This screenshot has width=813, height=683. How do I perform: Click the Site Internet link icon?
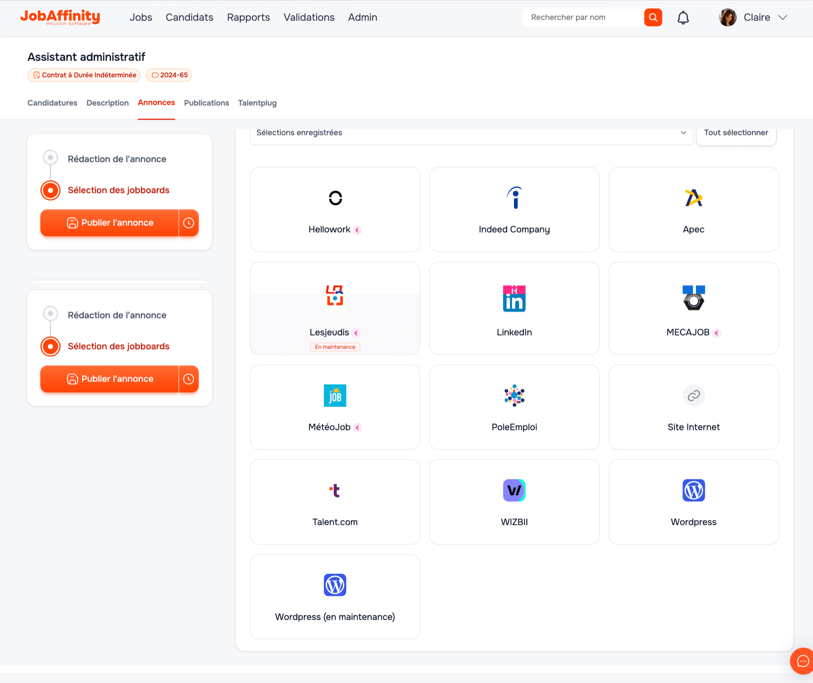pos(694,395)
